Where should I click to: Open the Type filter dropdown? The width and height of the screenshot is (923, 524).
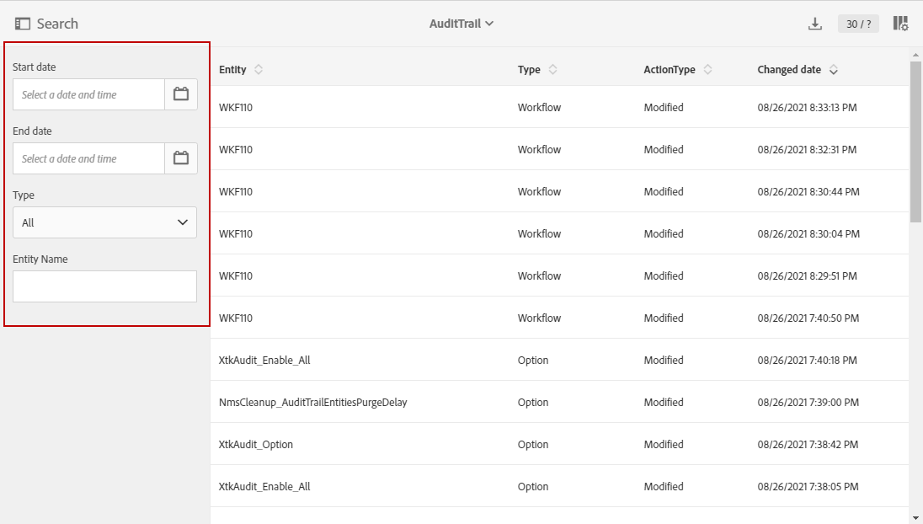[x=104, y=222]
